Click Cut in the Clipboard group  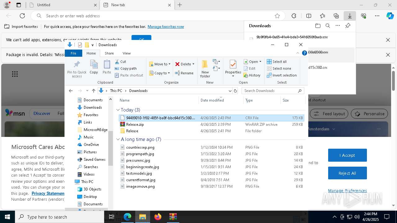click(x=120, y=62)
